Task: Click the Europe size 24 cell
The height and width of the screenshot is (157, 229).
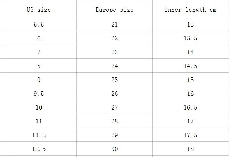Action: [x=115, y=66]
